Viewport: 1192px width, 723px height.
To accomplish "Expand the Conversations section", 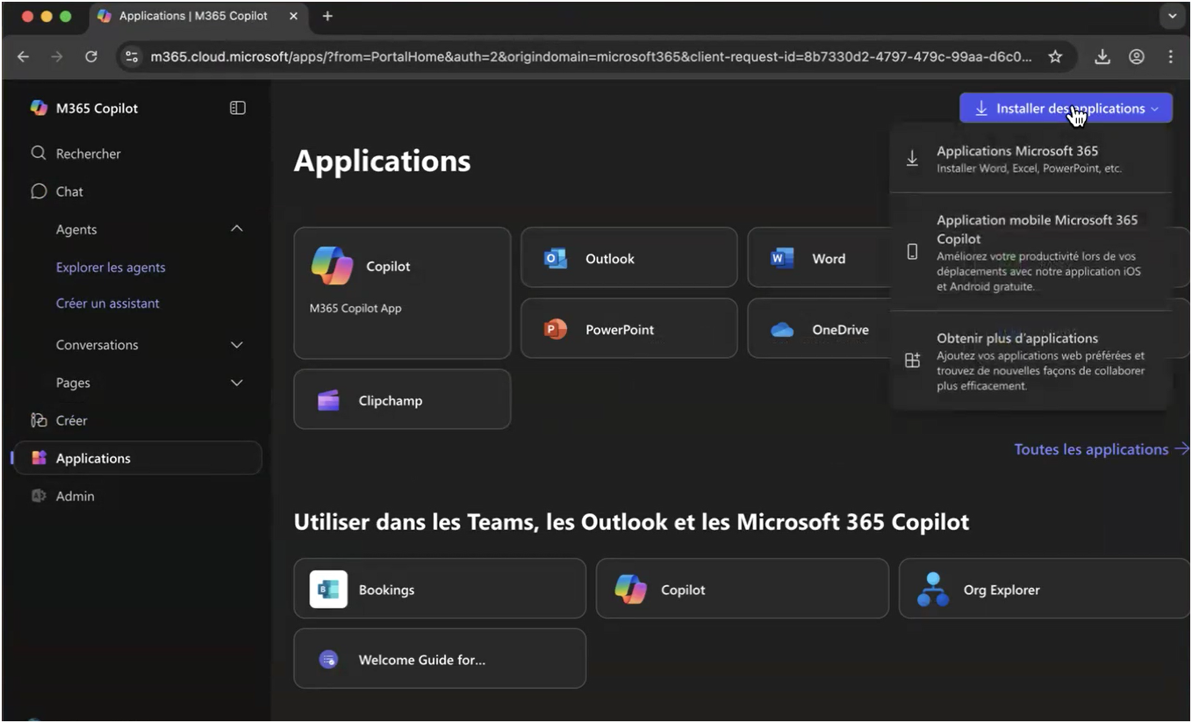I will tap(236, 345).
